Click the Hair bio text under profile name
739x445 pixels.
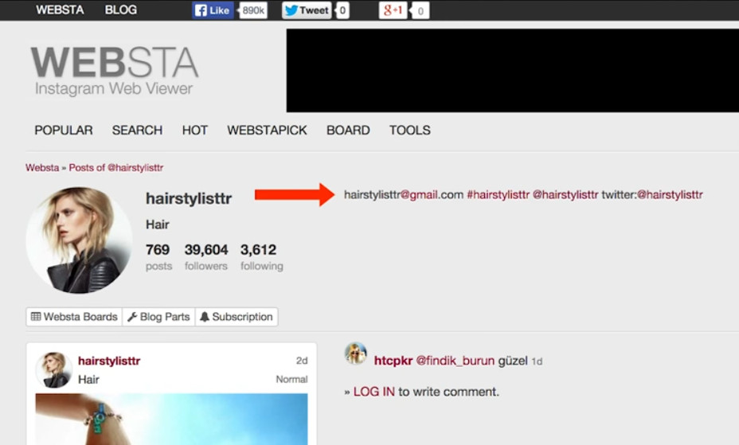pyautogui.click(x=158, y=224)
